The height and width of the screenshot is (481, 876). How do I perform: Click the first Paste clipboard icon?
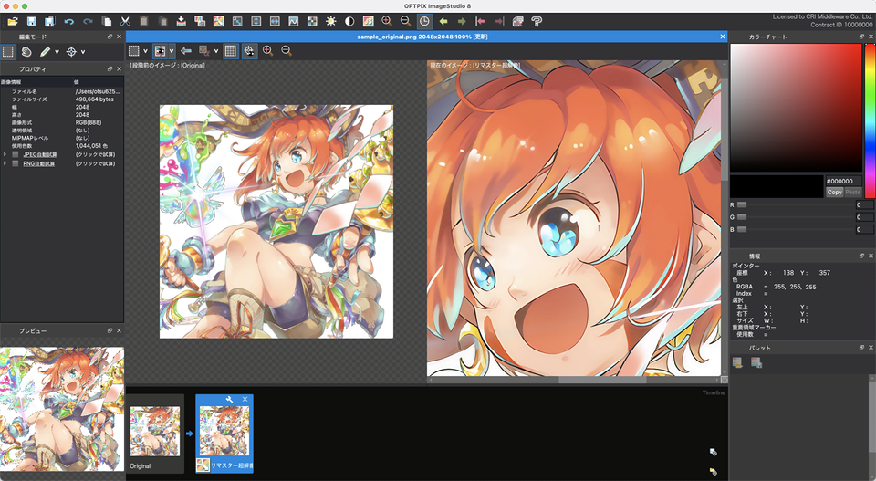[x=143, y=21]
